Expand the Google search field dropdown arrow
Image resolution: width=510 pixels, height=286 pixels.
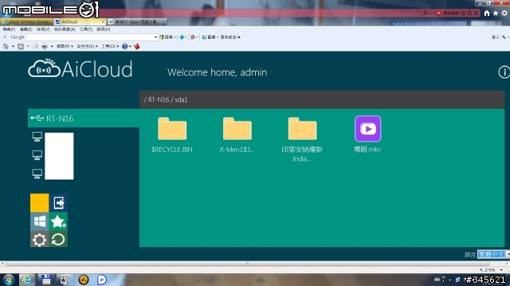(155, 37)
